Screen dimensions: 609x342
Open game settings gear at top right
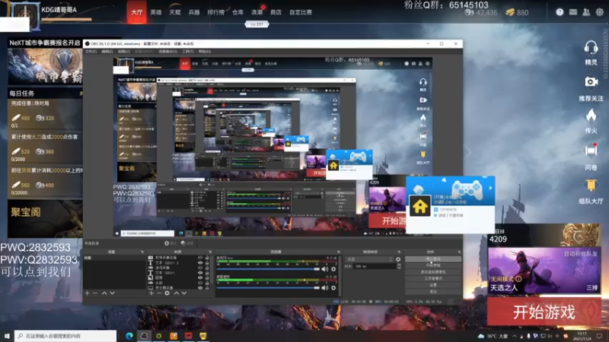(600, 12)
